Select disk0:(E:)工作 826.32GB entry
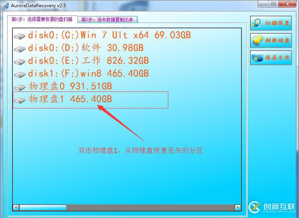The height and width of the screenshot is (218, 299). pos(88,61)
